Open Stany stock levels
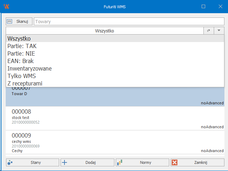 (33, 162)
